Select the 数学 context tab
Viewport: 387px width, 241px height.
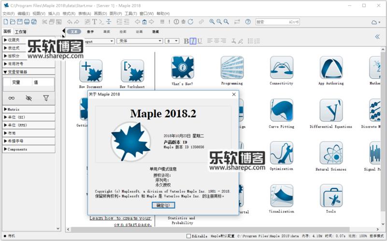coord(90,32)
